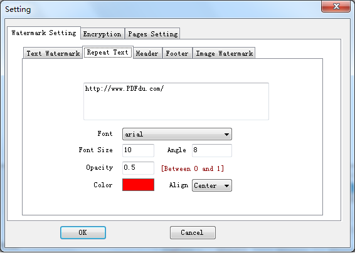Expand the Font dropdown showing arial

coord(177,134)
